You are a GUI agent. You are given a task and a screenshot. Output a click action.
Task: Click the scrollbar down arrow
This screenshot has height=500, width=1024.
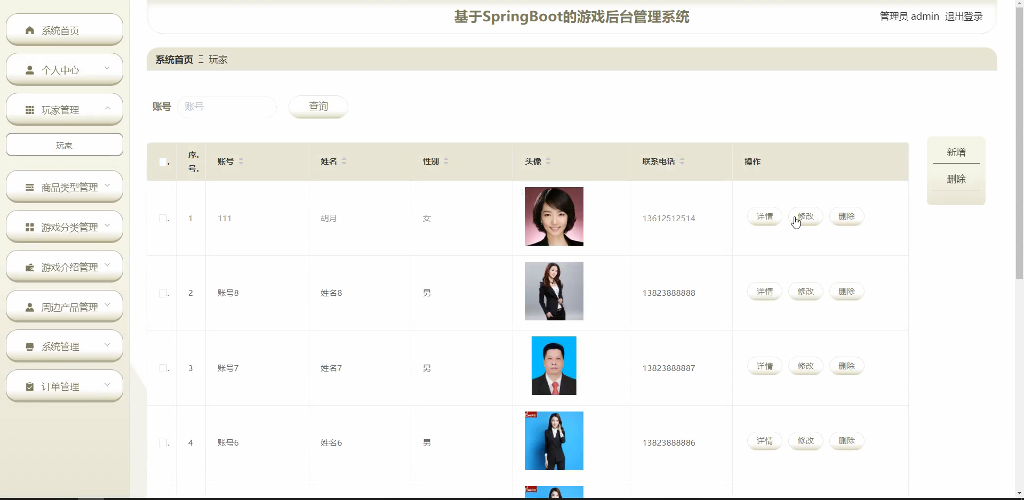coord(1019,494)
